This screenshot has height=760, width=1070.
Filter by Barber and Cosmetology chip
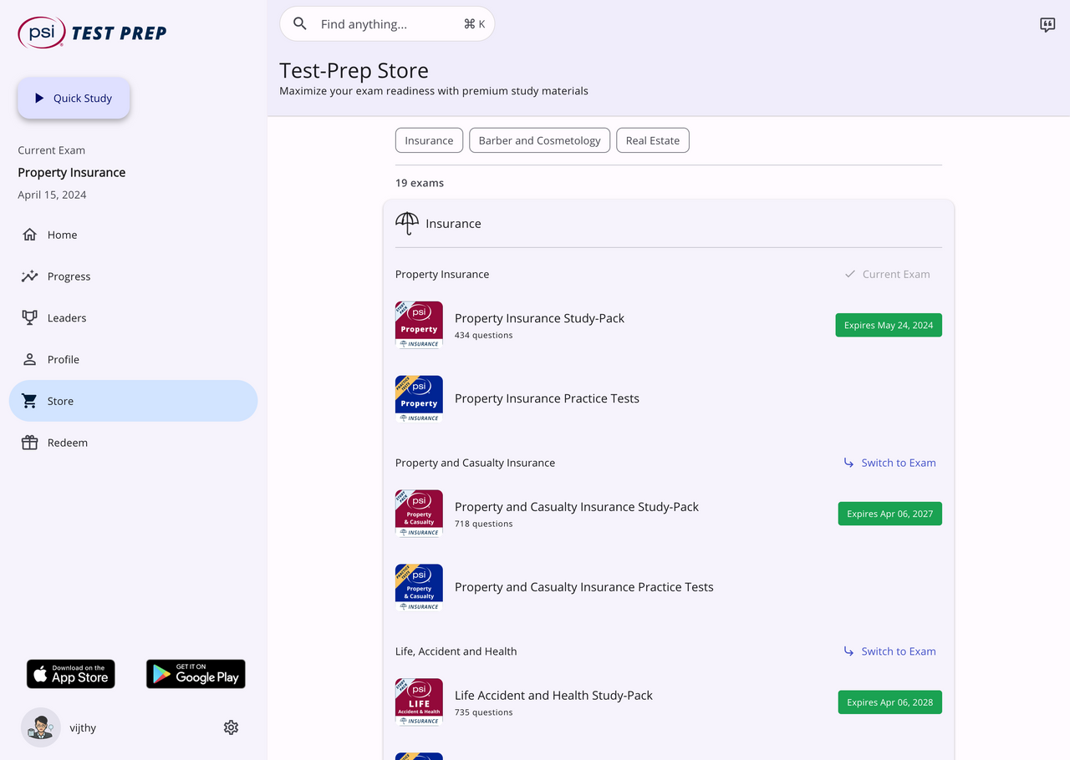(x=539, y=140)
